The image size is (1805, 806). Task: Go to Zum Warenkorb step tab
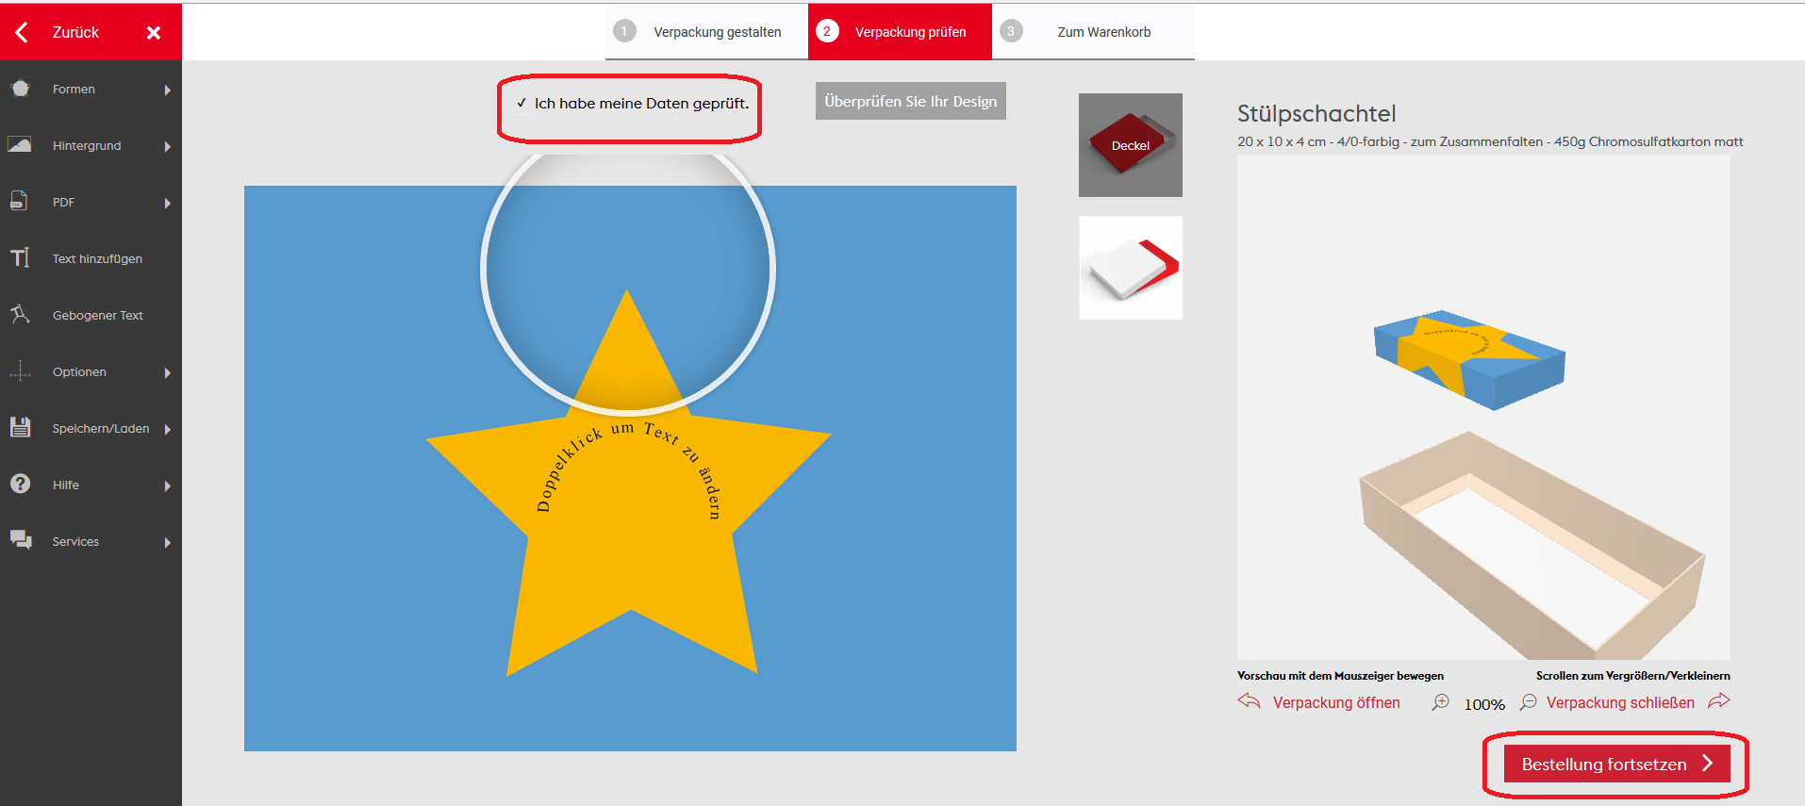click(1093, 32)
